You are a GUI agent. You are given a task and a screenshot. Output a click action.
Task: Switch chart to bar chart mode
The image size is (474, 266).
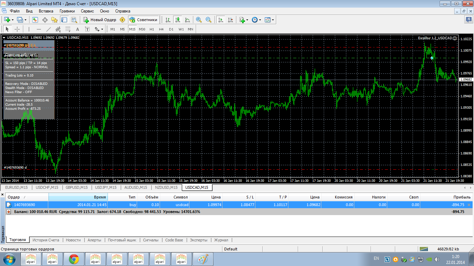168,20
